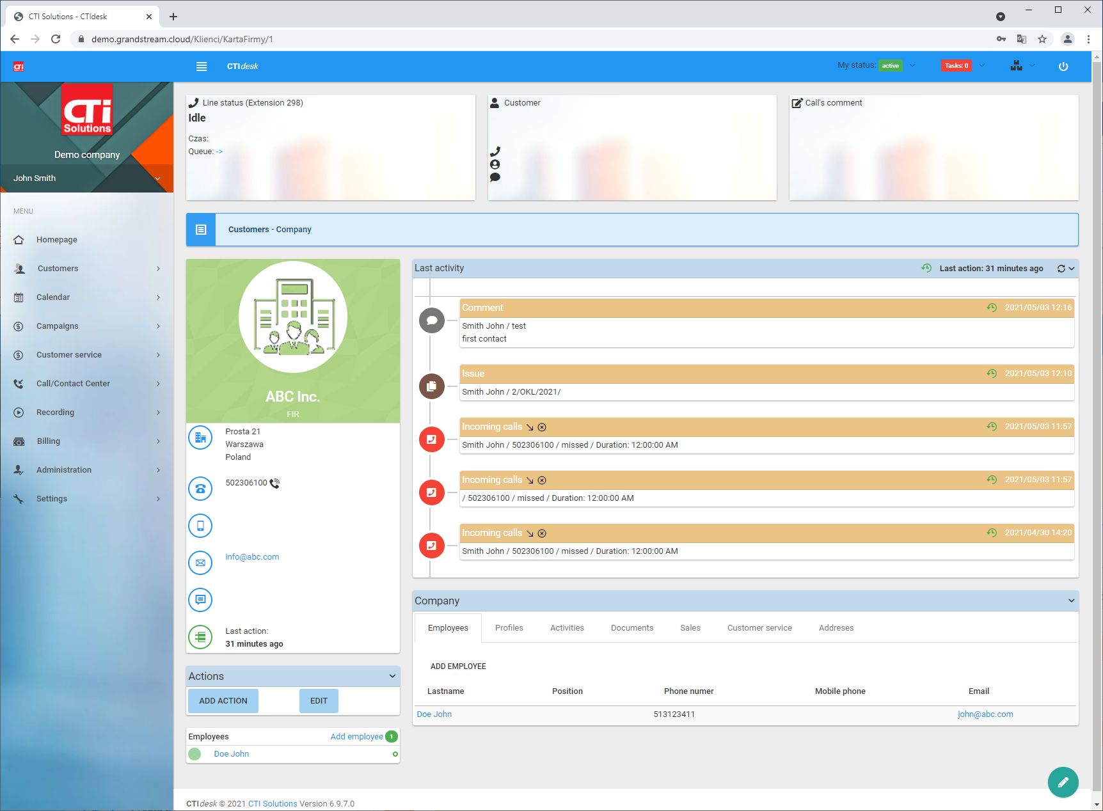This screenshot has width=1103, height=811.
Task: Collapse the Actions panel
Action: coord(393,676)
